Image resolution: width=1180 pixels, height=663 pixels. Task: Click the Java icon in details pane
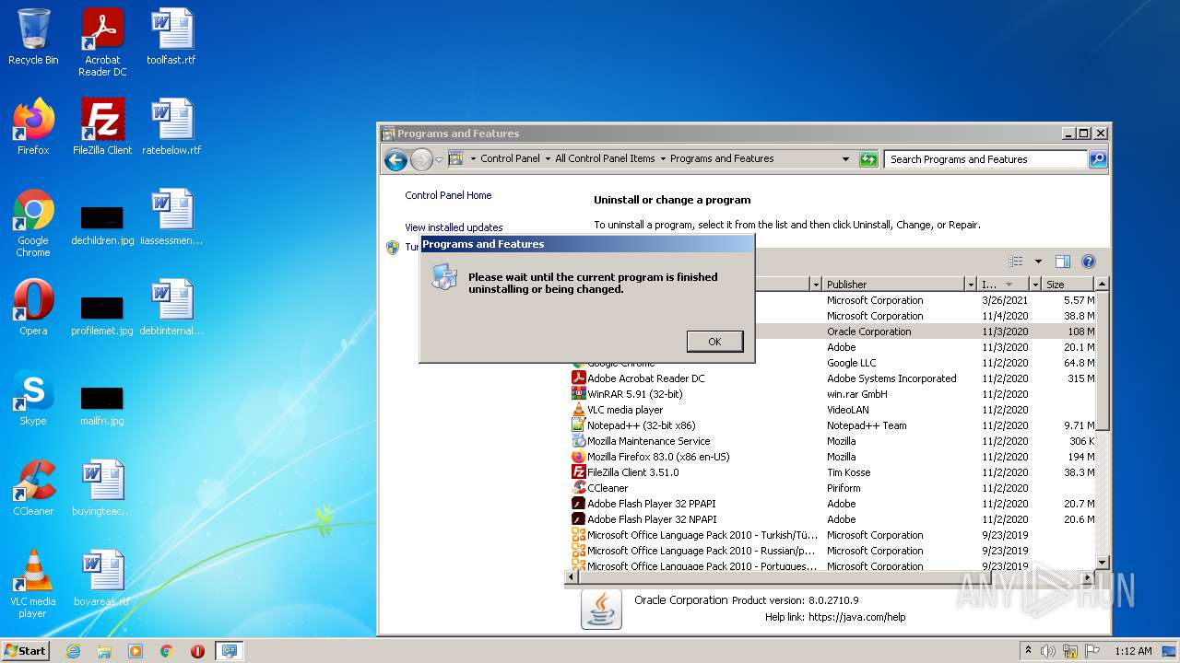[x=601, y=609]
